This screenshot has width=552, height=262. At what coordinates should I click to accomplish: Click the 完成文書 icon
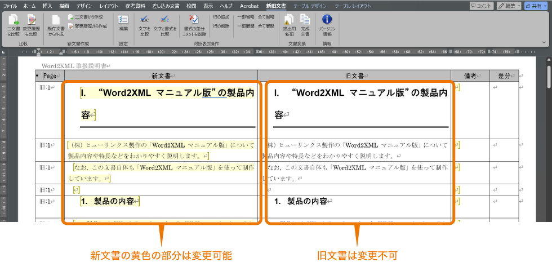pos(305,25)
